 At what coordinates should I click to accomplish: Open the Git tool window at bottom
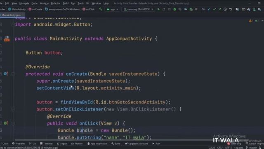coord(33,144)
